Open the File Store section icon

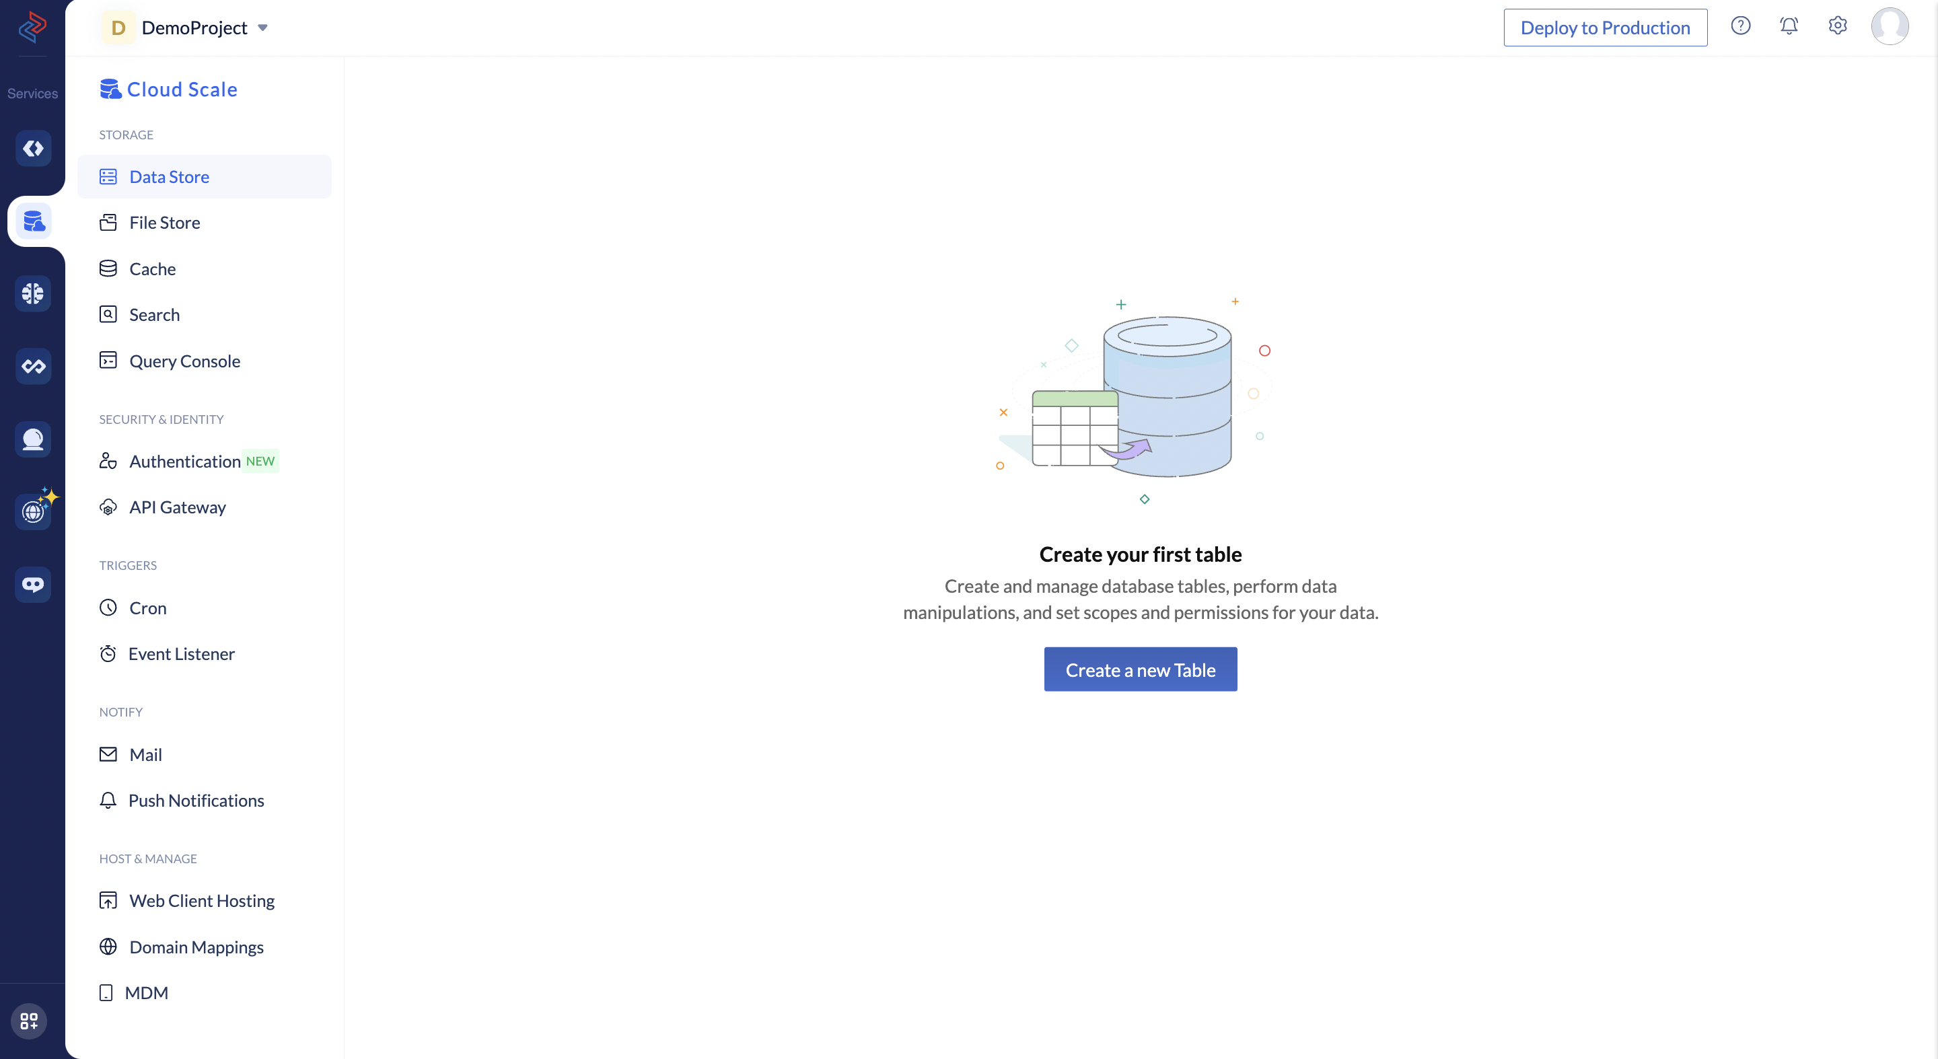coord(108,222)
